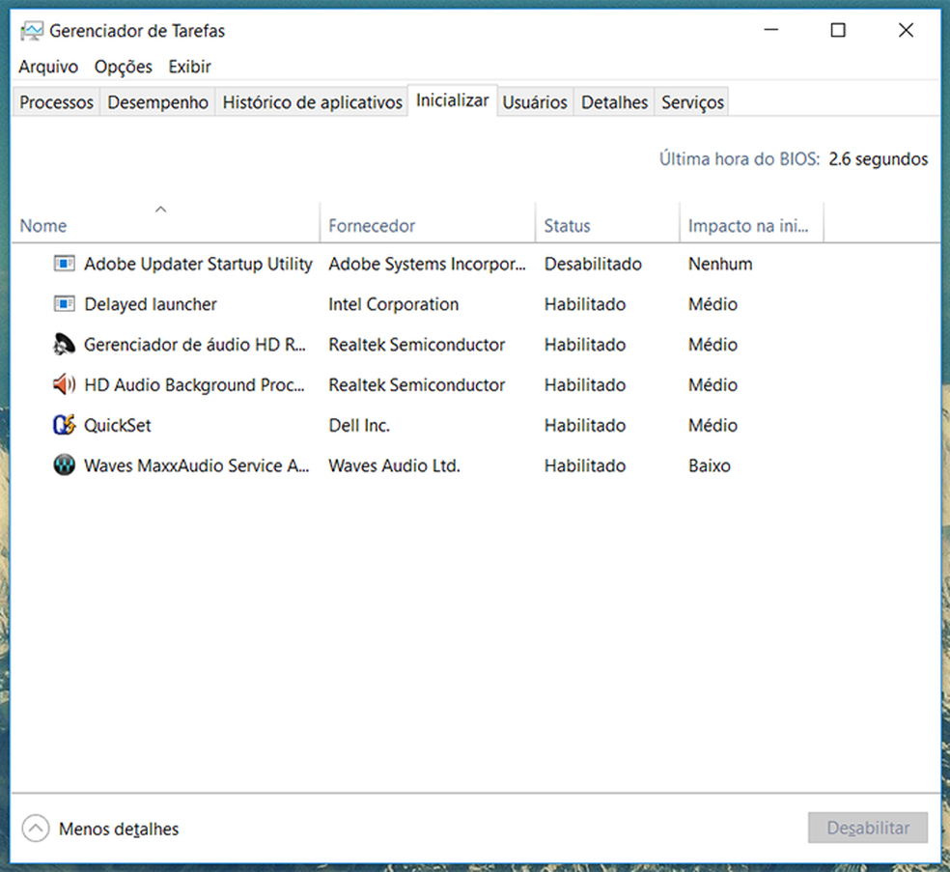Select the Realtek HD audio manager icon
950x872 pixels.
tap(64, 344)
